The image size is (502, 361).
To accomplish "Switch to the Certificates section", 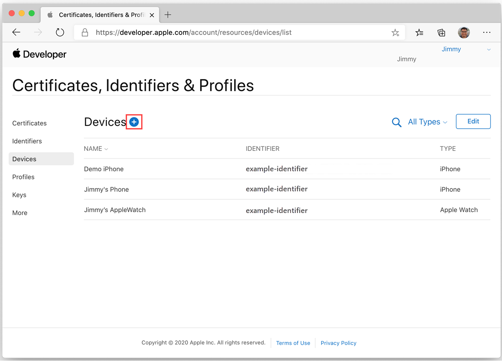I will coord(29,123).
